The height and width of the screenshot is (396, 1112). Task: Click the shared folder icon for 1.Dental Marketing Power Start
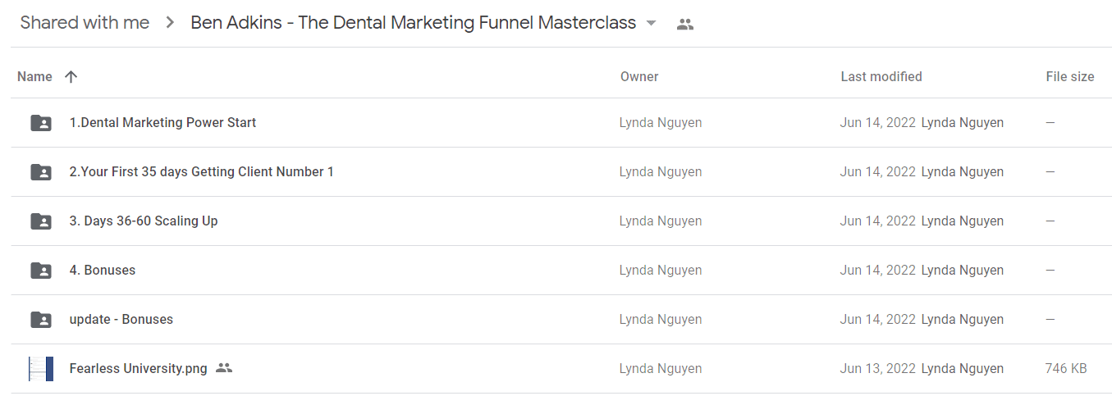point(41,123)
